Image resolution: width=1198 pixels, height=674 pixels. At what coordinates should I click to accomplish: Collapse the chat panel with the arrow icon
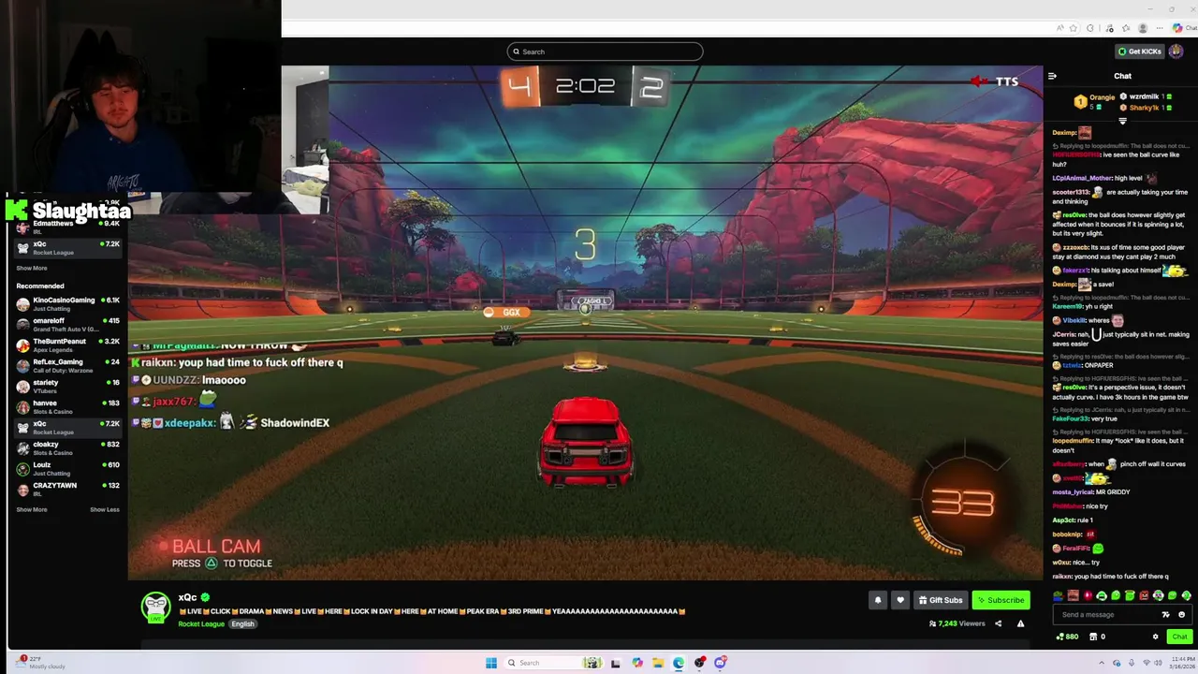(x=1052, y=76)
